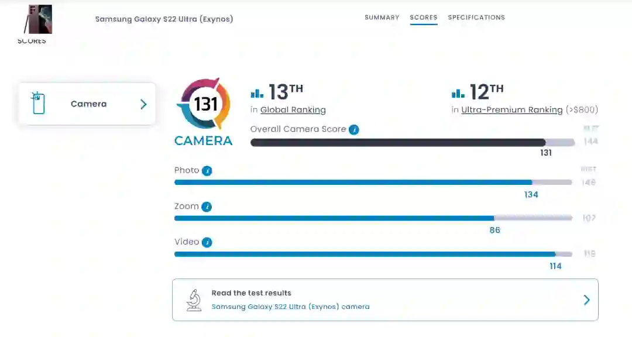This screenshot has height=337, width=632.
Task: Switch to the Summary tab
Action: tap(382, 18)
